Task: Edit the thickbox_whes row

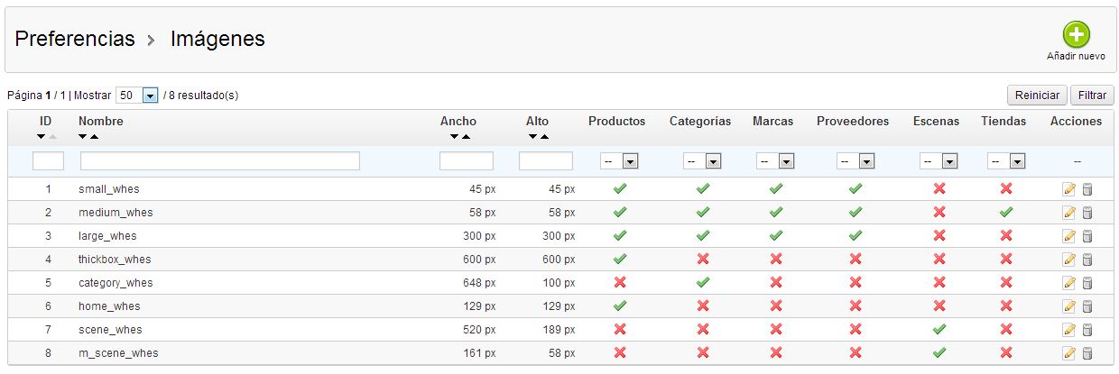Action: [x=1069, y=260]
